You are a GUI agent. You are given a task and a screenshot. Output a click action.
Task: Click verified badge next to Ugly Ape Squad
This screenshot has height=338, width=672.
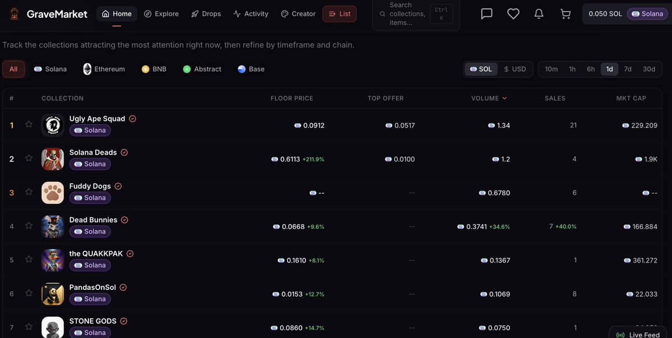tap(133, 118)
